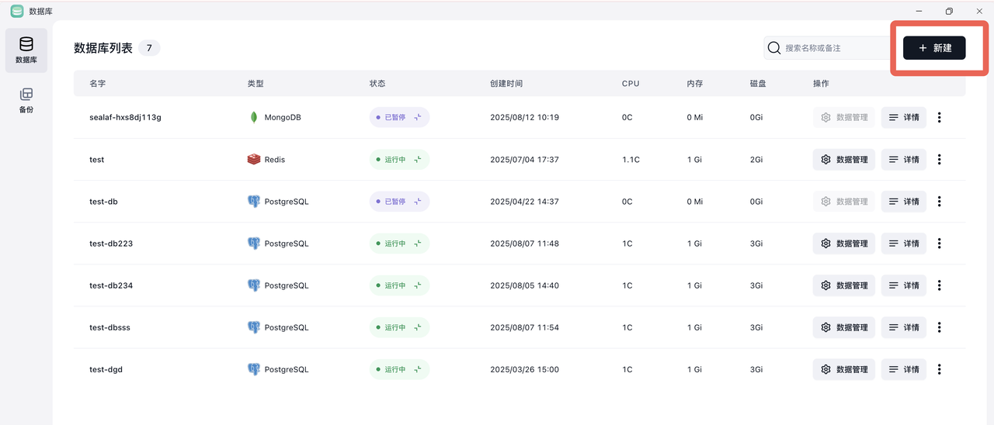Image resolution: width=994 pixels, height=425 pixels.
Task: Open 详情 for test-db
Action: (x=904, y=202)
